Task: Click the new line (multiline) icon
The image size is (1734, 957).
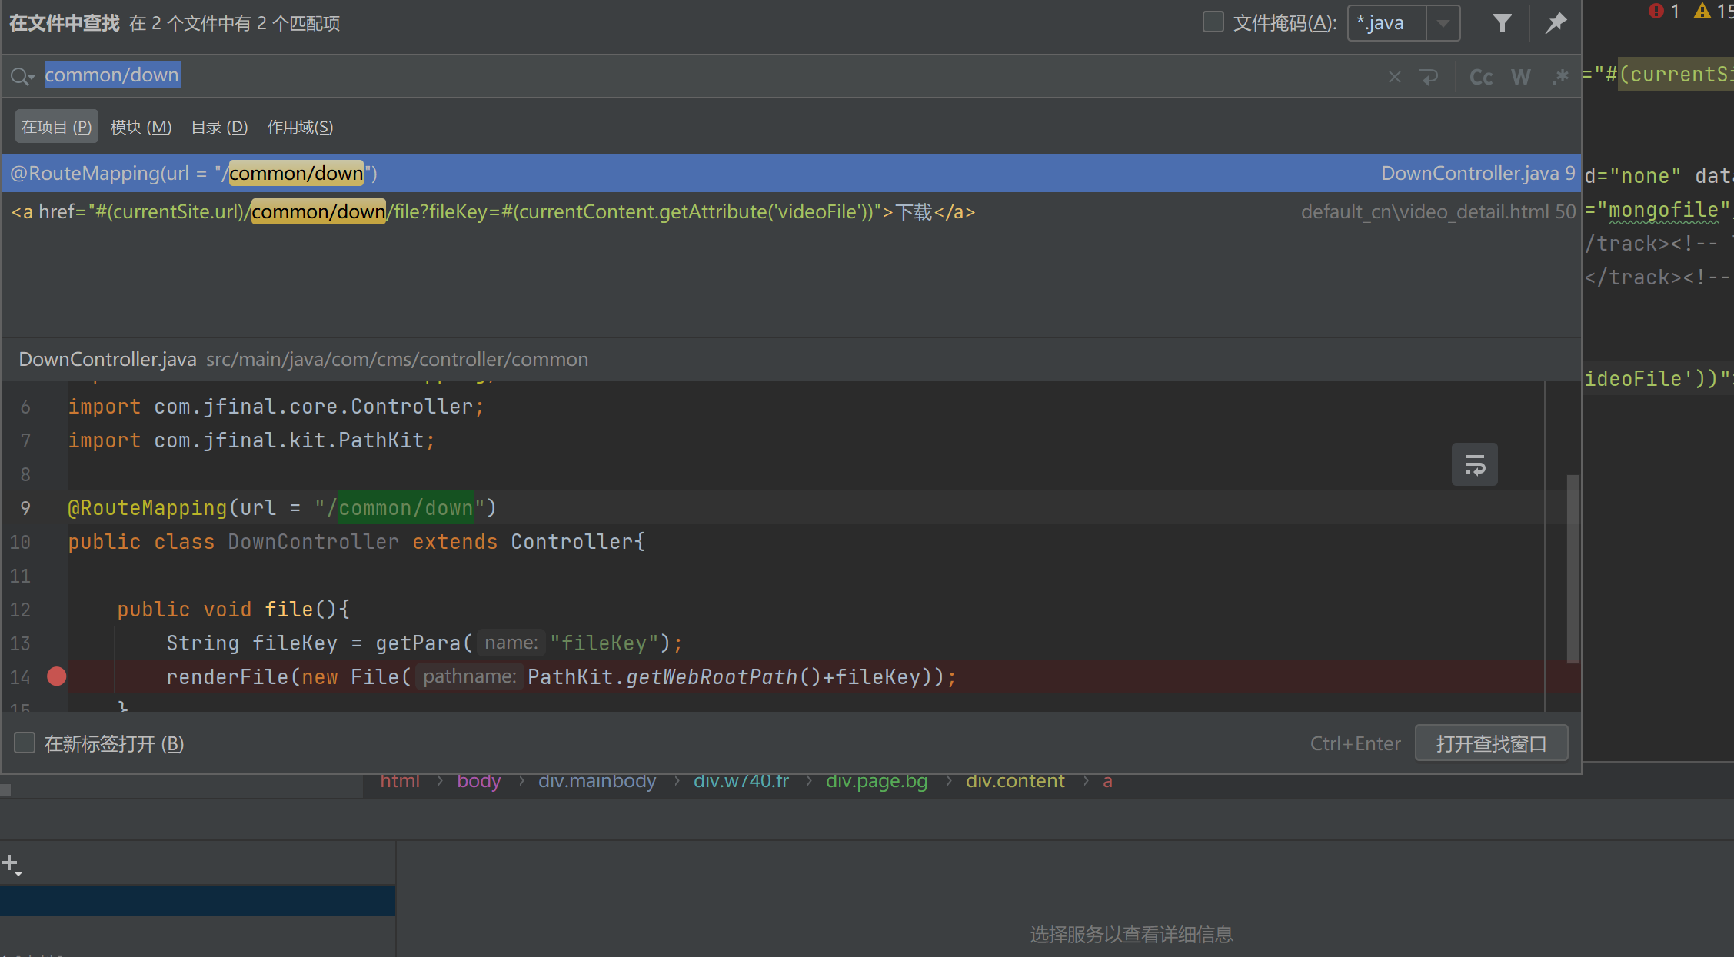Action: [x=1429, y=77]
